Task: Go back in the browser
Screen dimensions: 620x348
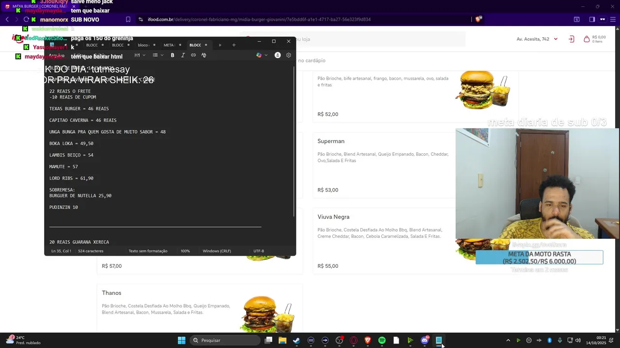Action: point(7,19)
